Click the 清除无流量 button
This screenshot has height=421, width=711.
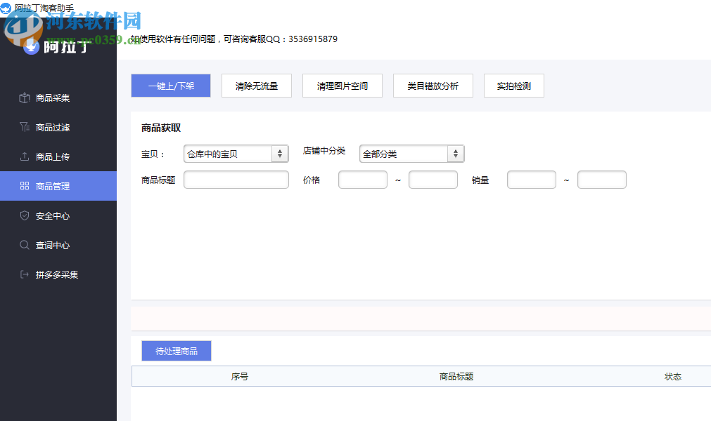tap(256, 85)
